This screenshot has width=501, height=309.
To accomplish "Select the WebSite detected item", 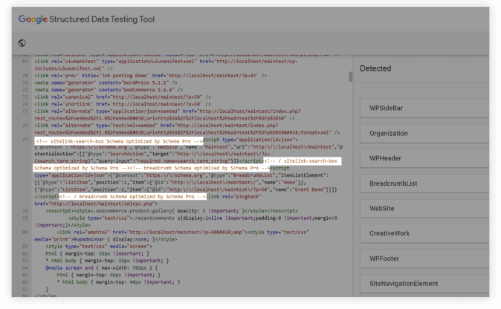I will click(424, 209).
